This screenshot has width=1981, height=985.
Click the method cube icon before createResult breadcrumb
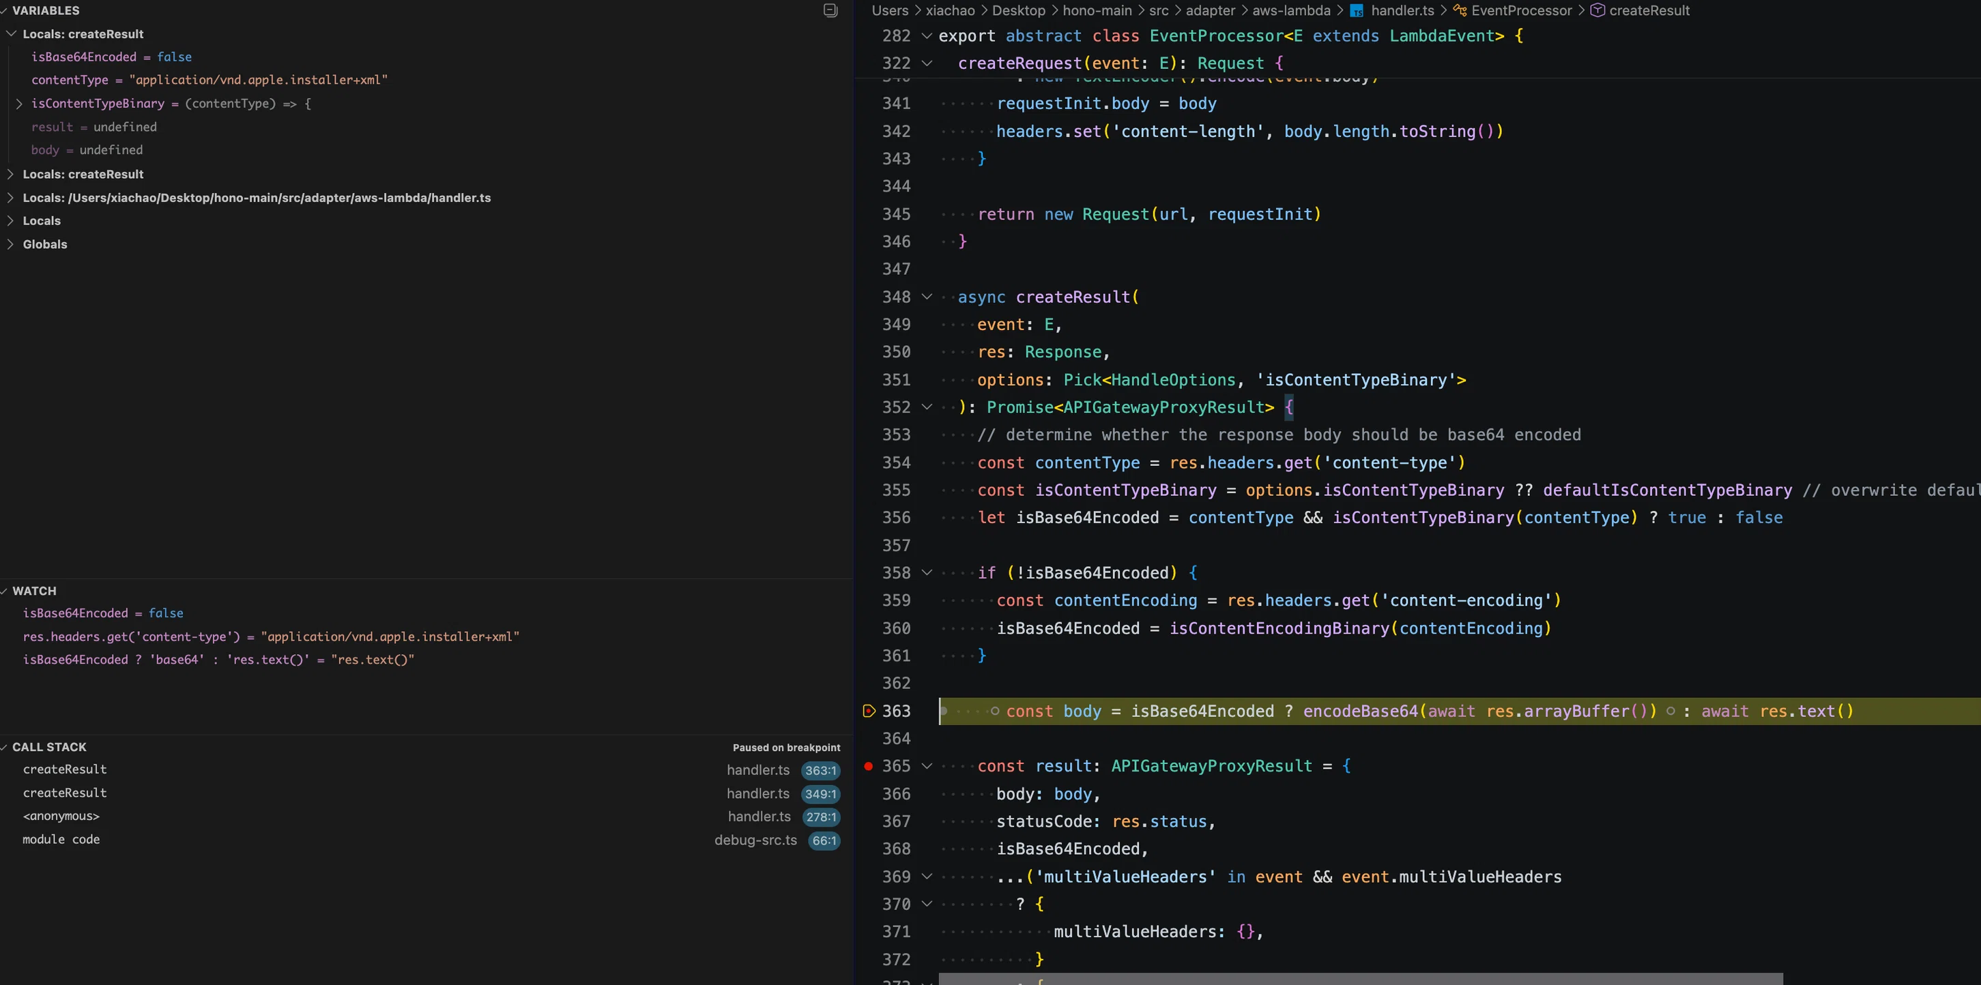(x=1597, y=11)
